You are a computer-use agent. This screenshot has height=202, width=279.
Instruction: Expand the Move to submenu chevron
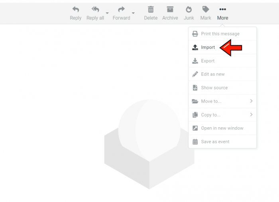coord(251,101)
